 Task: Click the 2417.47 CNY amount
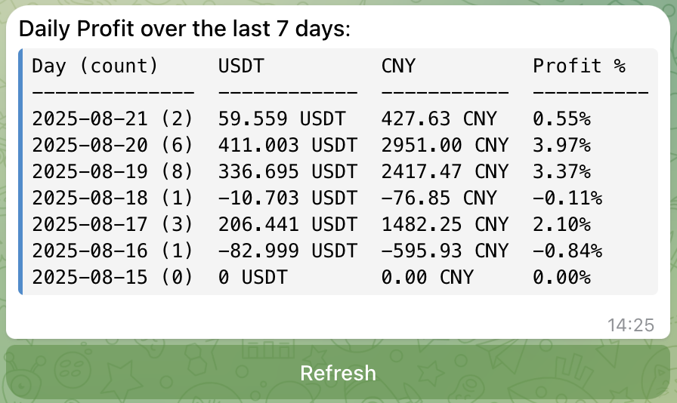444,171
